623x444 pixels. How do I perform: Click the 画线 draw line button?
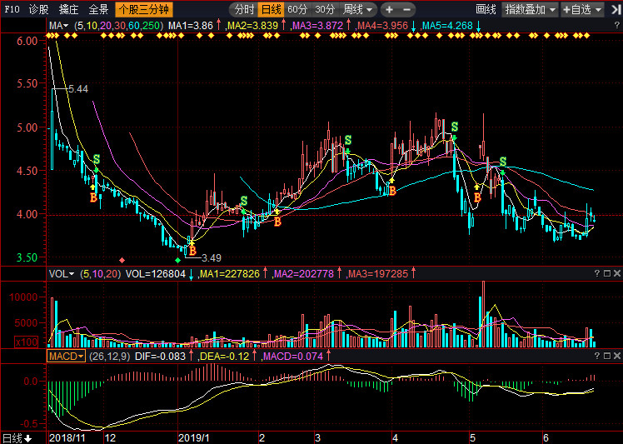486,10
